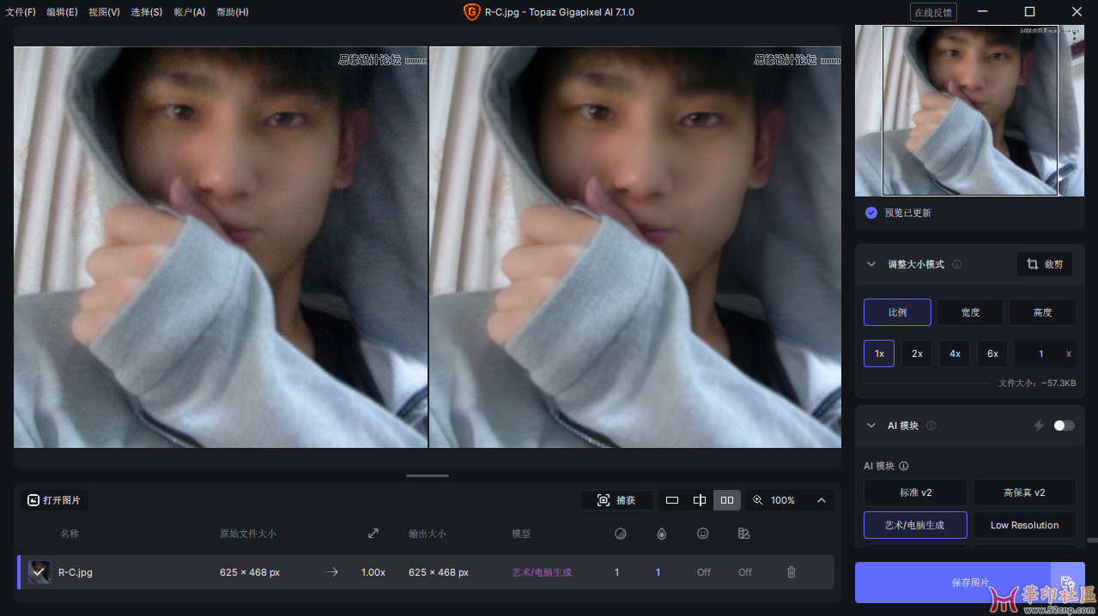Click the gamma correction column icon
Screen dimensions: 1098x616
point(744,534)
